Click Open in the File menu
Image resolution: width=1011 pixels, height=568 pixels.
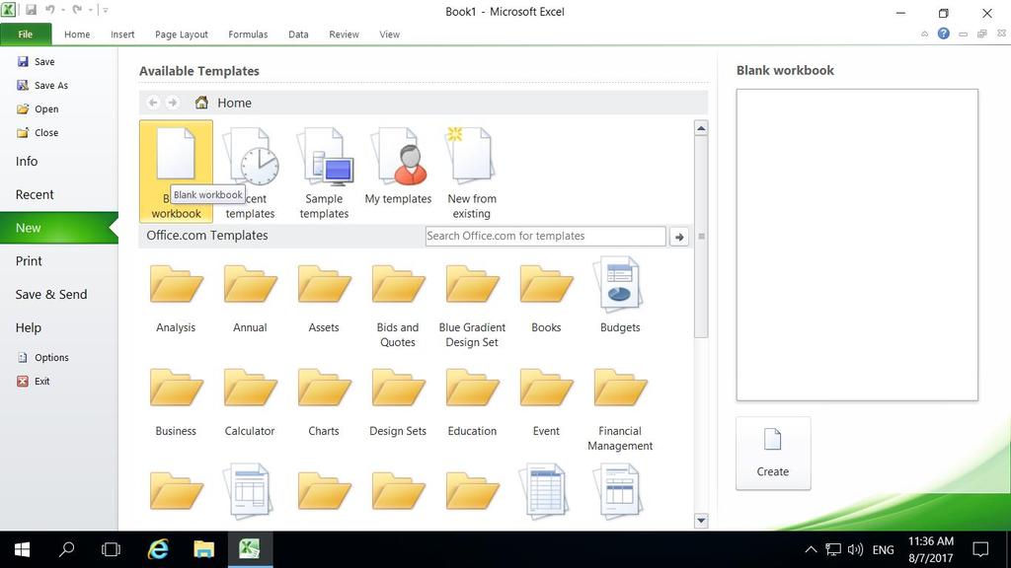click(39, 108)
